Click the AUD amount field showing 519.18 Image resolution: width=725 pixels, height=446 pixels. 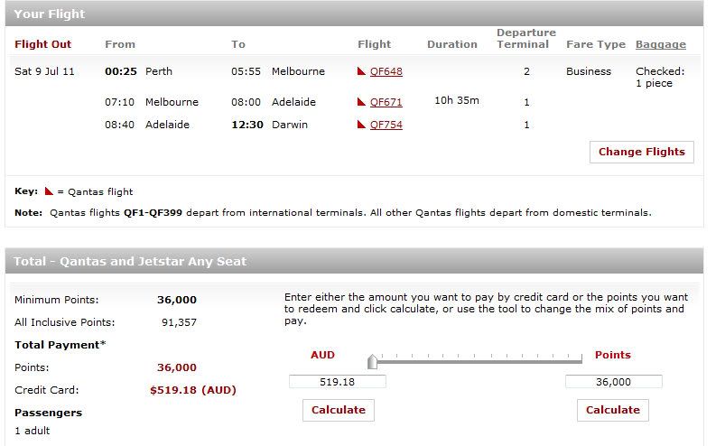tap(338, 382)
